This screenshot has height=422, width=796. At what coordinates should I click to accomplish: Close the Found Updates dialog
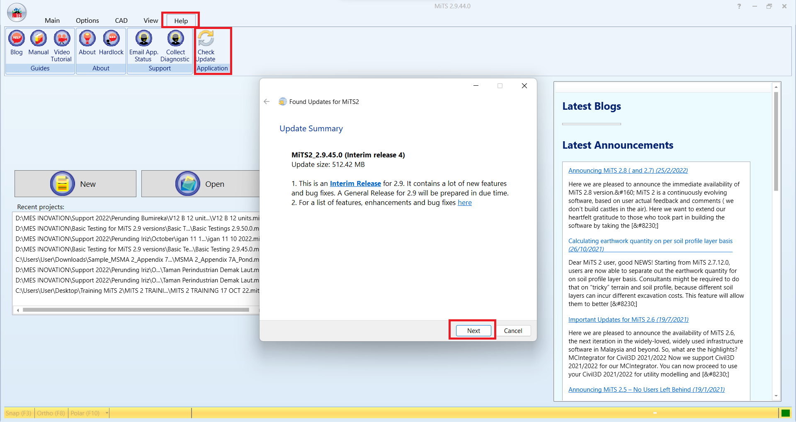pyautogui.click(x=524, y=86)
